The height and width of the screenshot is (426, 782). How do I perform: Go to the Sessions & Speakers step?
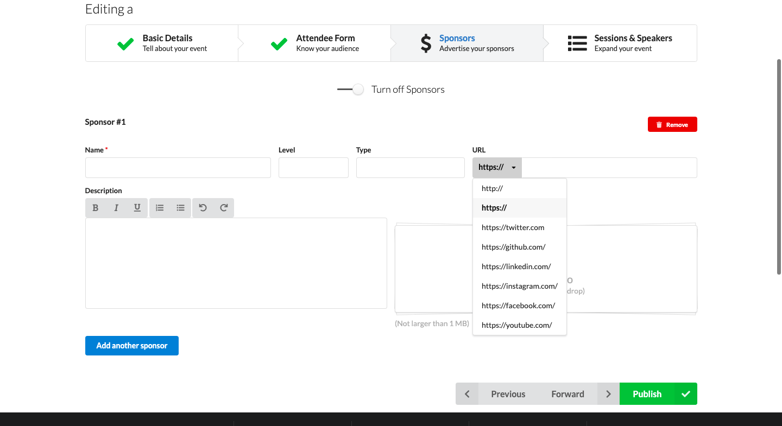point(620,43)
